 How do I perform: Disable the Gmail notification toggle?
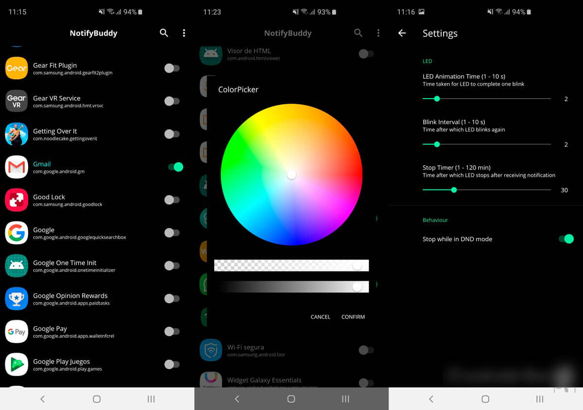click(x=175, y=167)
